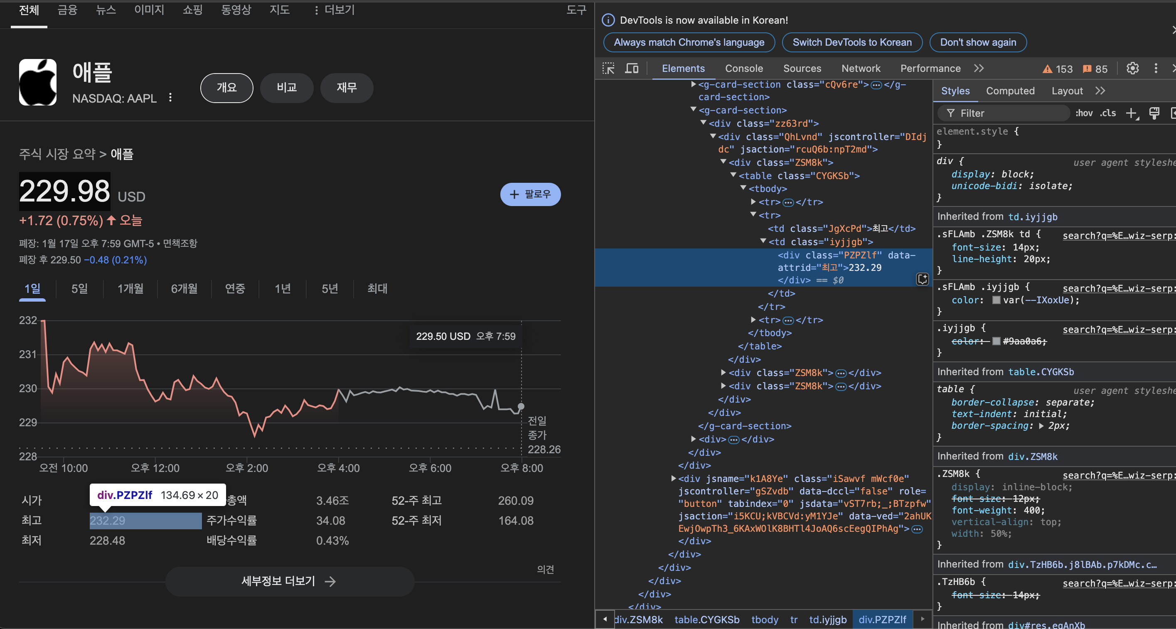Switch to the Sources tab
Screen dimensions: 1176x629
[802, 69]
